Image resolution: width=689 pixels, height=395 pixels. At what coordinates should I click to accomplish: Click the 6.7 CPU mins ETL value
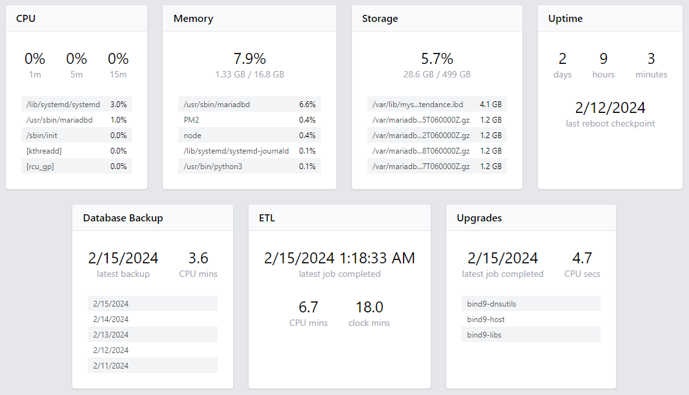[309, 307]
